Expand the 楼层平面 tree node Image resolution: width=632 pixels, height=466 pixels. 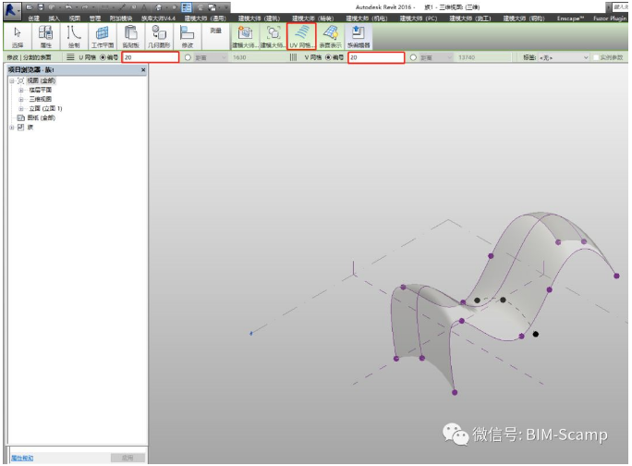pos(20,90)
